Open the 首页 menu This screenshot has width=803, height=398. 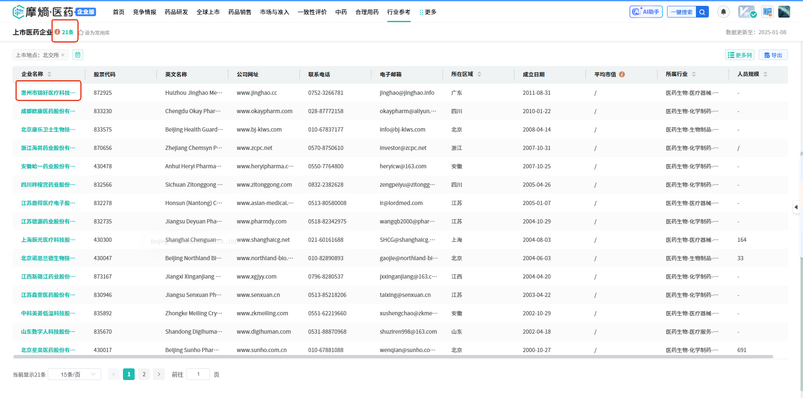click(118, 12)
